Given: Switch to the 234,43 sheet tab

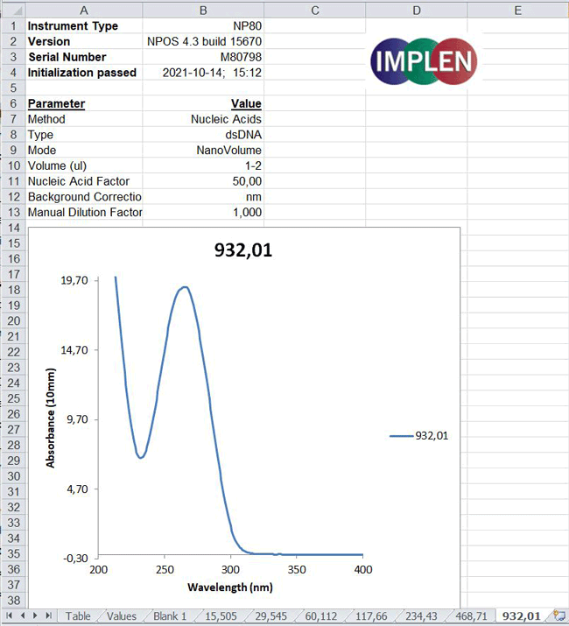Looking at the screenshot, I should coord(421,616).
